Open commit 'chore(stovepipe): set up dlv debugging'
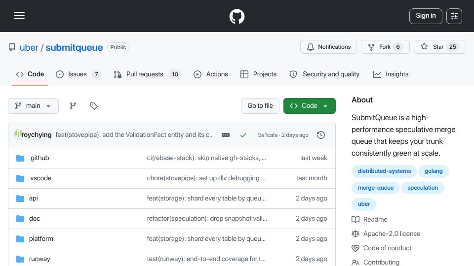Image resolution: width=474 pixels, height=266 pixels. click(206, 178)
